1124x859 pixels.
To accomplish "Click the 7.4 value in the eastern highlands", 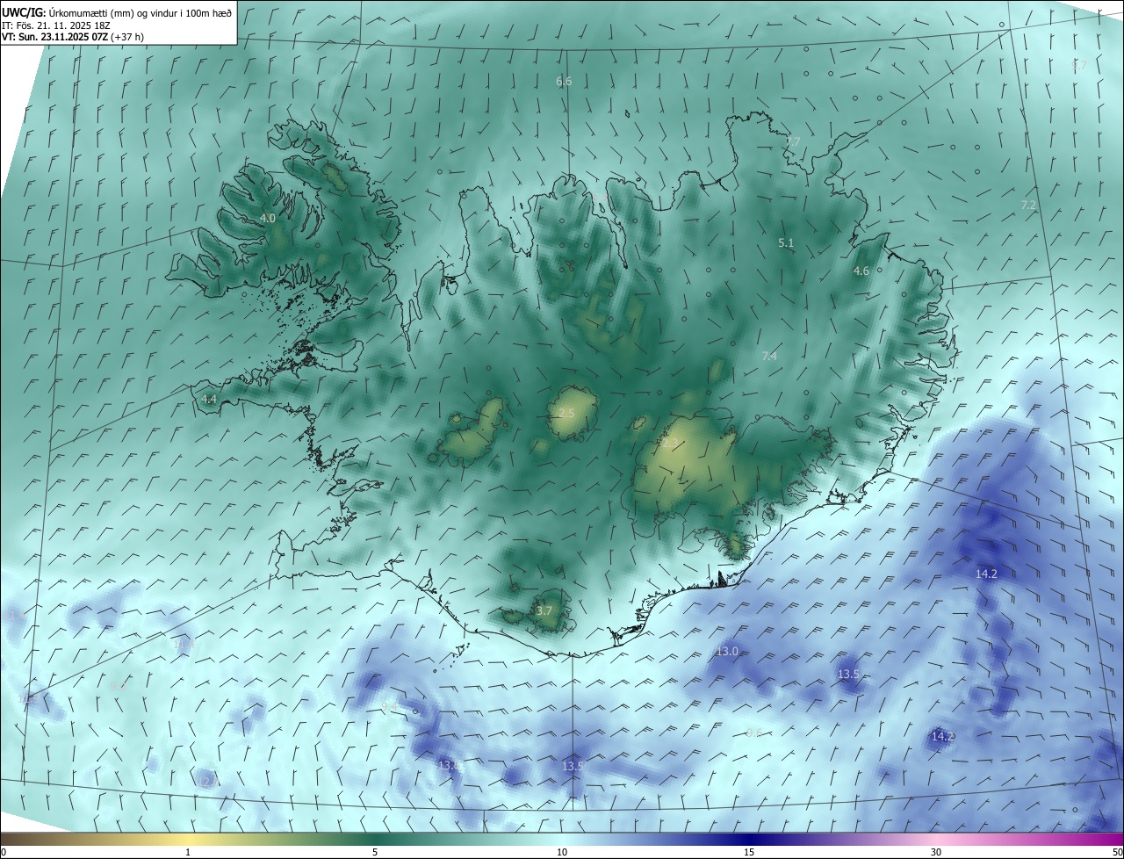I will pos(769,356).
